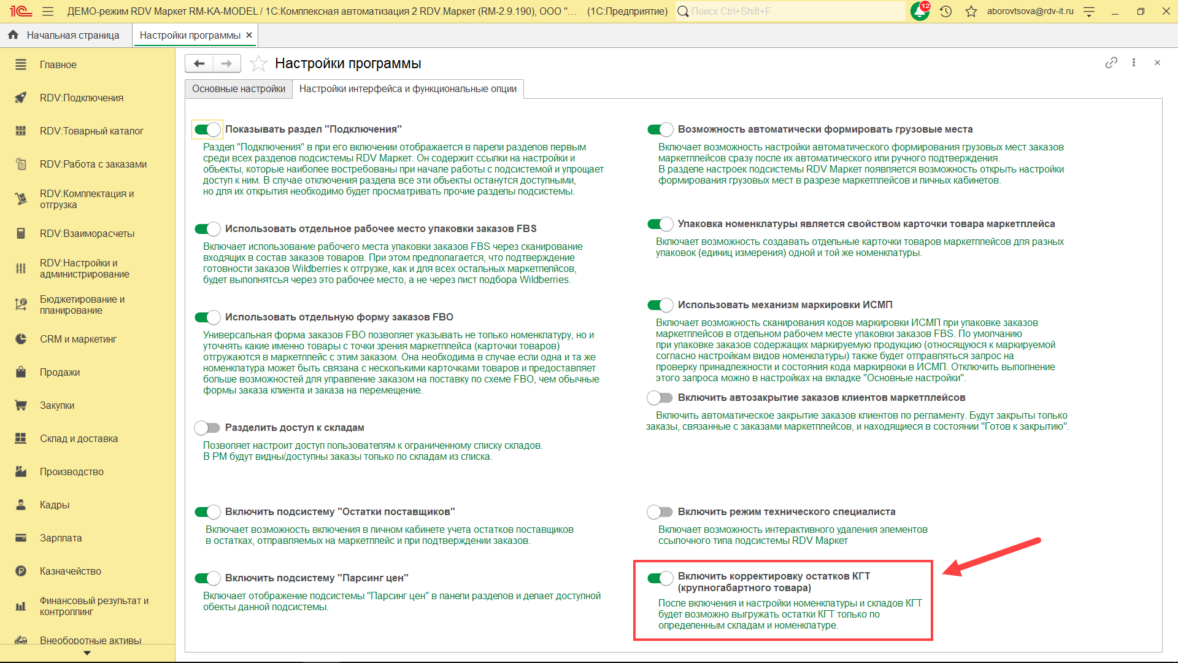Copy link using chain icon
Viewport: 1178px width, 663px height.
pyautogui.click(x=1111, y=63)
